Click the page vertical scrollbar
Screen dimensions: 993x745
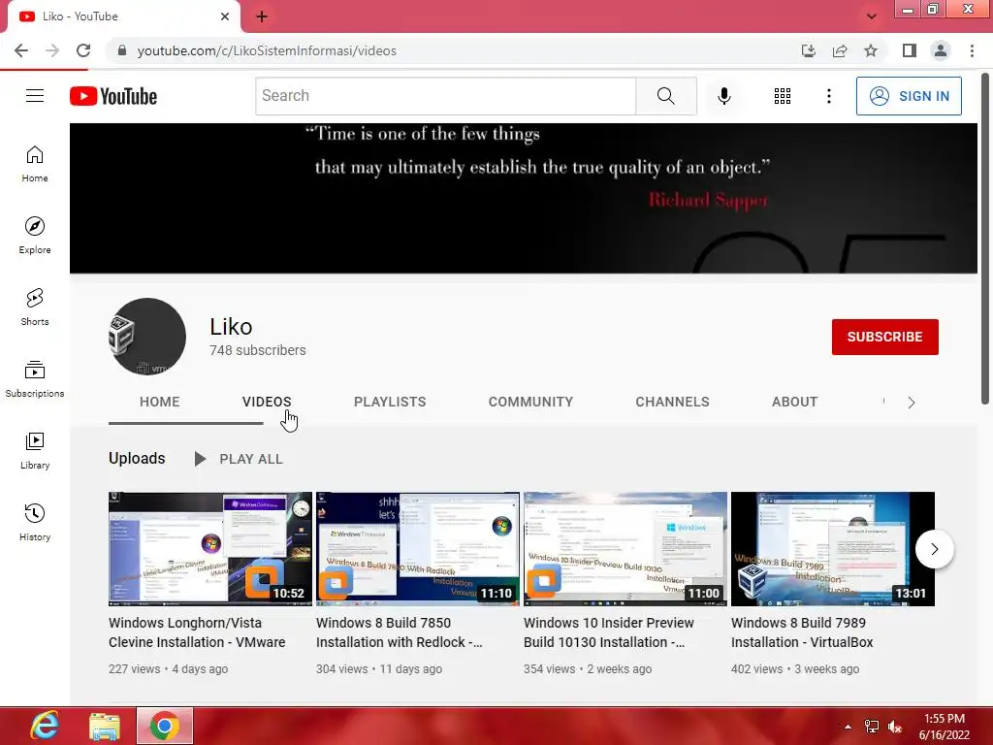tap(985, 239)
